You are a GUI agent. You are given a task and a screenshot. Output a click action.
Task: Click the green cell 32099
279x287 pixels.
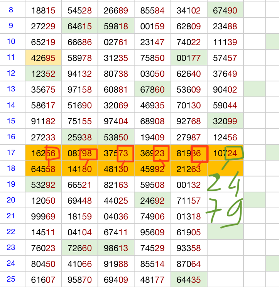225,121
